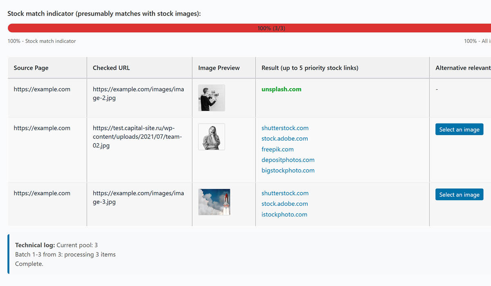Open stock.adobe.com link for team-02.jpg row
The width and height of the screenshot is (491, 286).
pos(284,139)
